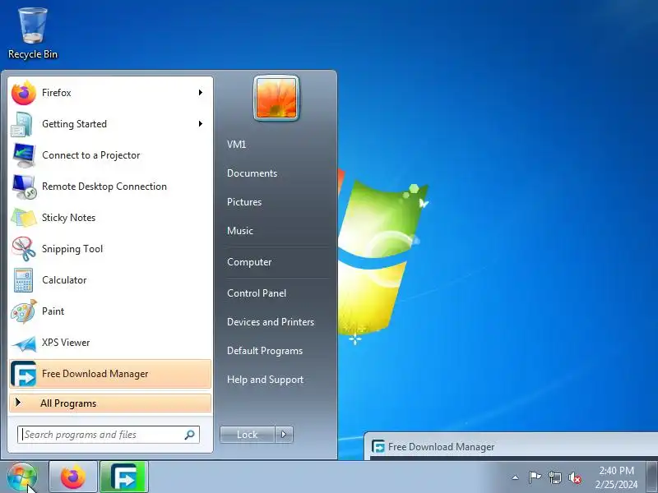The image size is (658, 493).
Task: Open Computer from Start menu
Action: click(x=249, y=262)
